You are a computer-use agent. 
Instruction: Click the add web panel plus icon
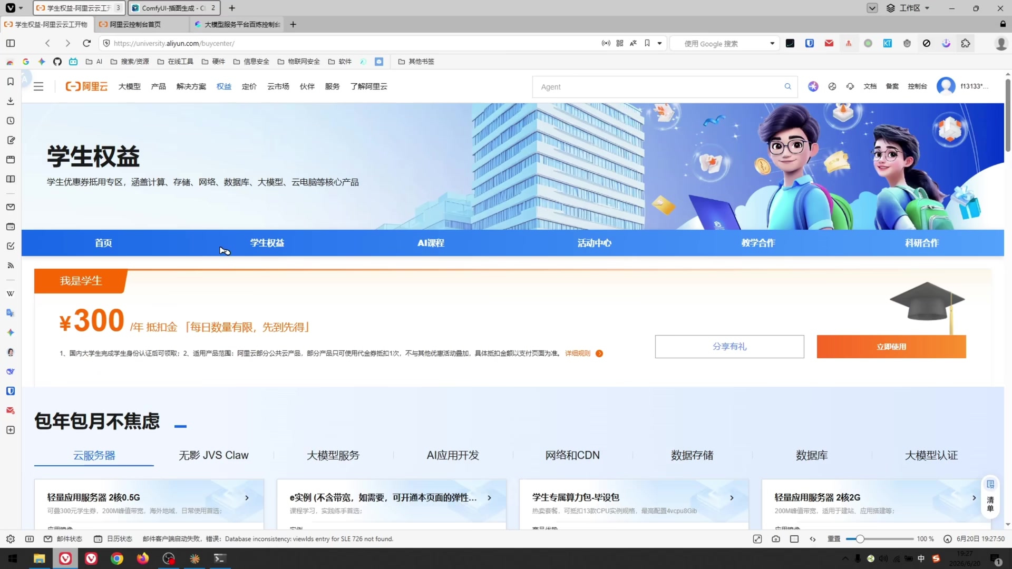tap(10, 430)
